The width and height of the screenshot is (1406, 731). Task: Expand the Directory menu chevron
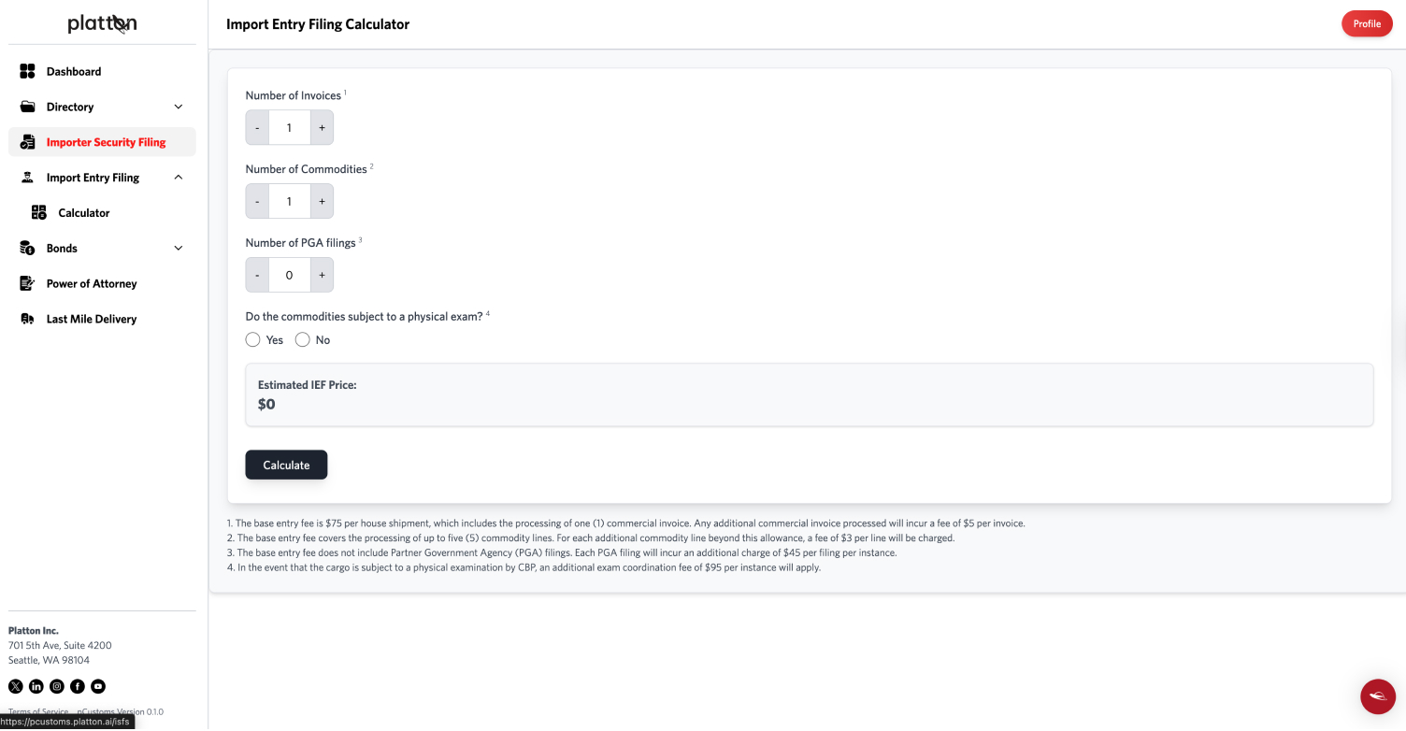179,107
